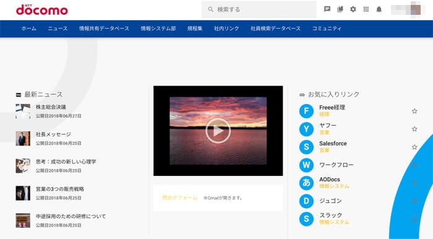Click thumbnail of 社長メッセージ news
Viewport: 433px width, 239px height.
pos(23,139)
